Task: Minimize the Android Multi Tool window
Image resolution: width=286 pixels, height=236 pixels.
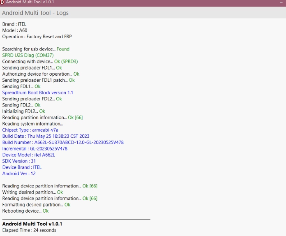Action: (281, 2)
